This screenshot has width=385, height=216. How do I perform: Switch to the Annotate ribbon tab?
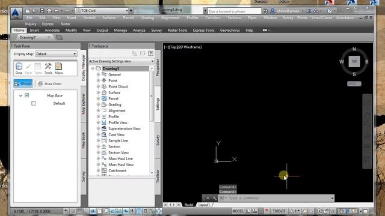(52, 31)
